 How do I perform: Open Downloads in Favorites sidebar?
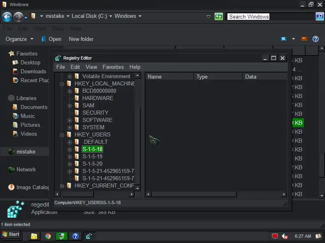33,71
